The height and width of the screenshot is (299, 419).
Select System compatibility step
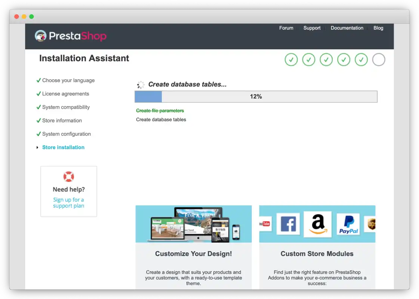click(66, 107)
